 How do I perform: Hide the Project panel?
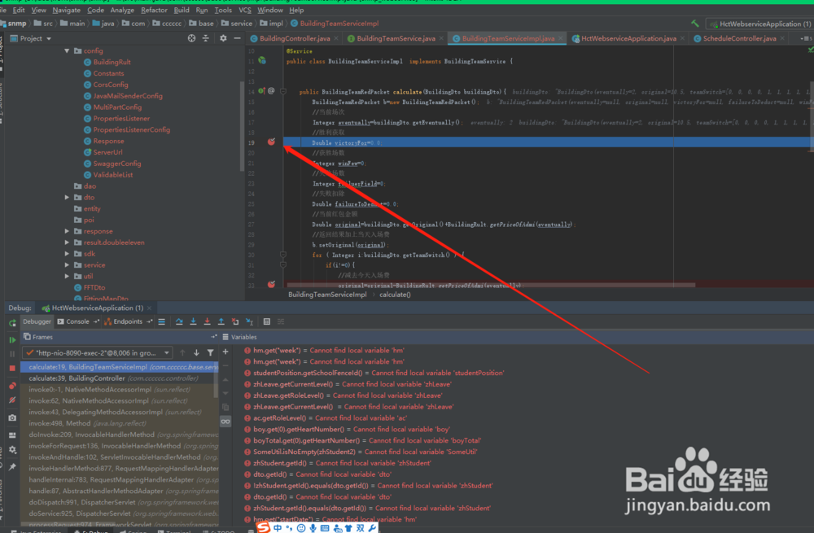pos(237,38)
